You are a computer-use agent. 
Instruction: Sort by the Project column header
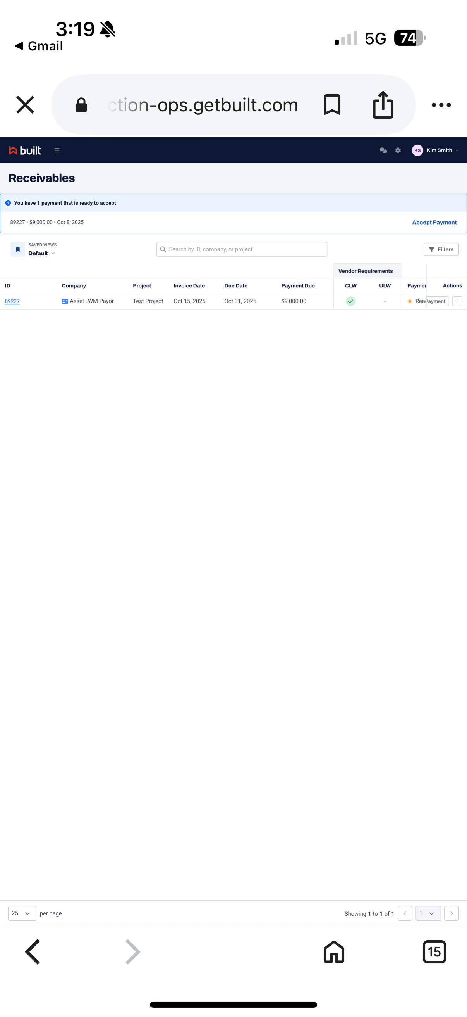[142, 286]
